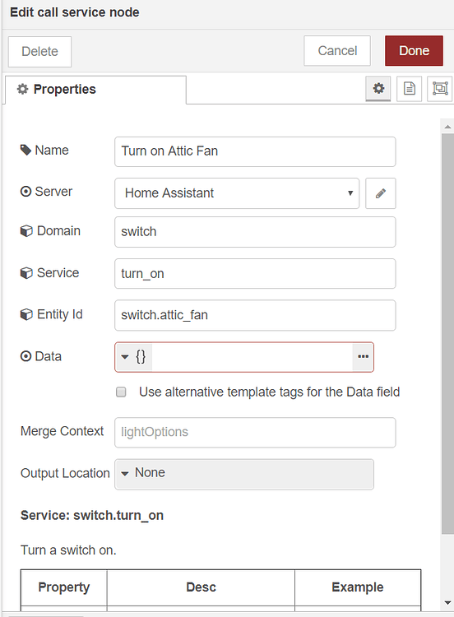Click the Entity Id label cube icon

[x=26, y=314]
